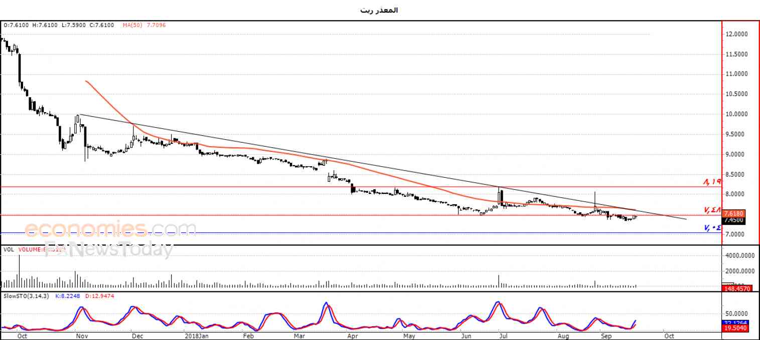Select the Dec date axis label
The height and width of the screenshot is (340, 760).
(137, 335)
